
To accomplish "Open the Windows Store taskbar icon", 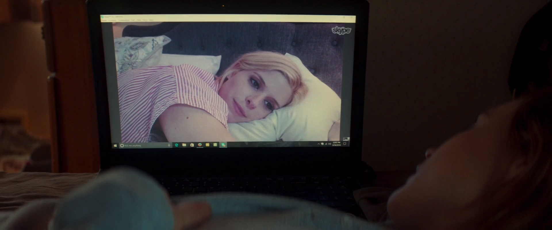I will (x=192, y=145).
